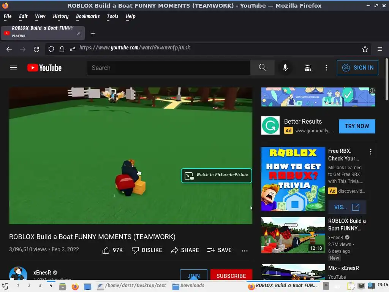
Task: View site security via the padlock icon
Action: (62, 49)
